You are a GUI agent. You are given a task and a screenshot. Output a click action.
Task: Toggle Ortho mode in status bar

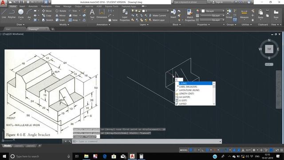(x=203, y=150)
